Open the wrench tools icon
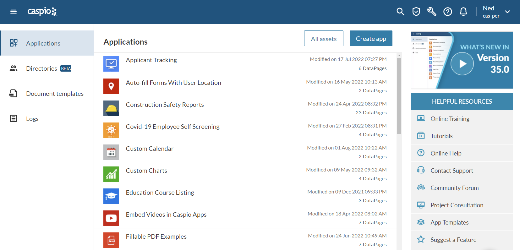 [432, 12]
